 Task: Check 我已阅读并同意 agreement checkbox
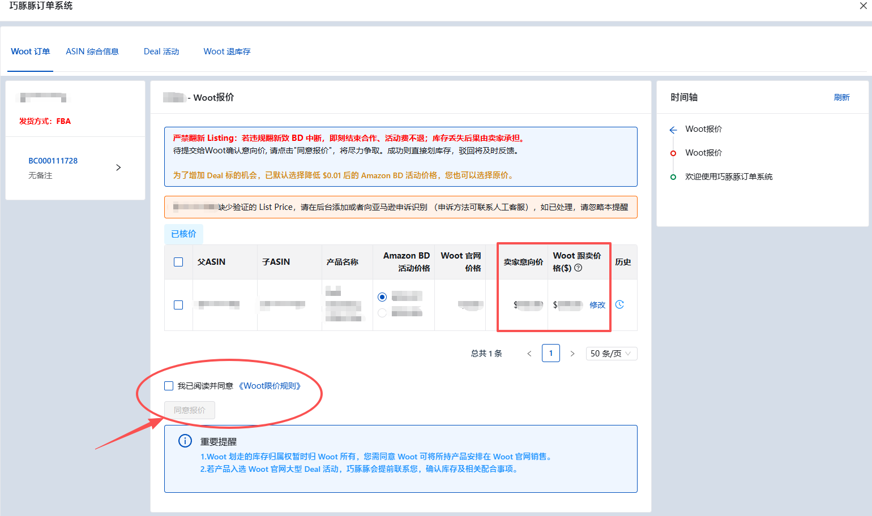tap(169, 386)
